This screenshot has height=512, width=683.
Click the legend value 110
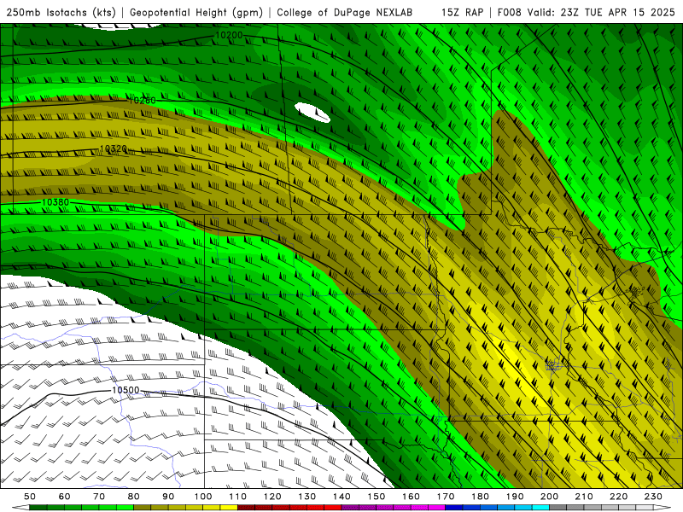pos(238,497)
